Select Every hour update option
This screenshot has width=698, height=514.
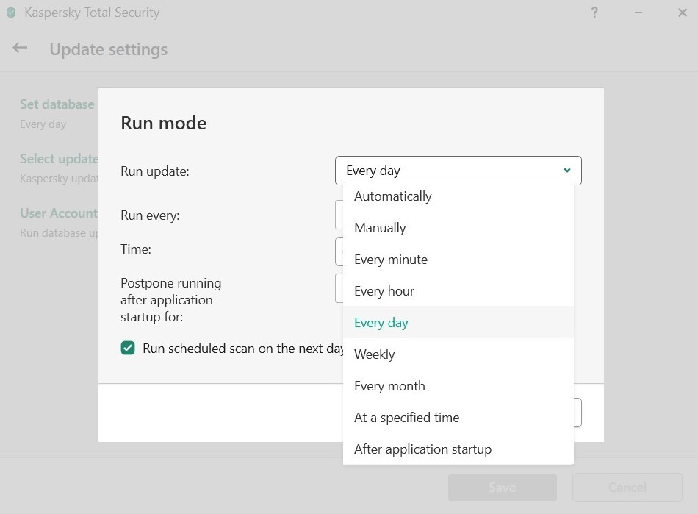coord(458,291)
